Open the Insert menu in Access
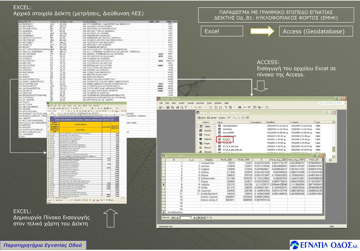 coord(181,103)
